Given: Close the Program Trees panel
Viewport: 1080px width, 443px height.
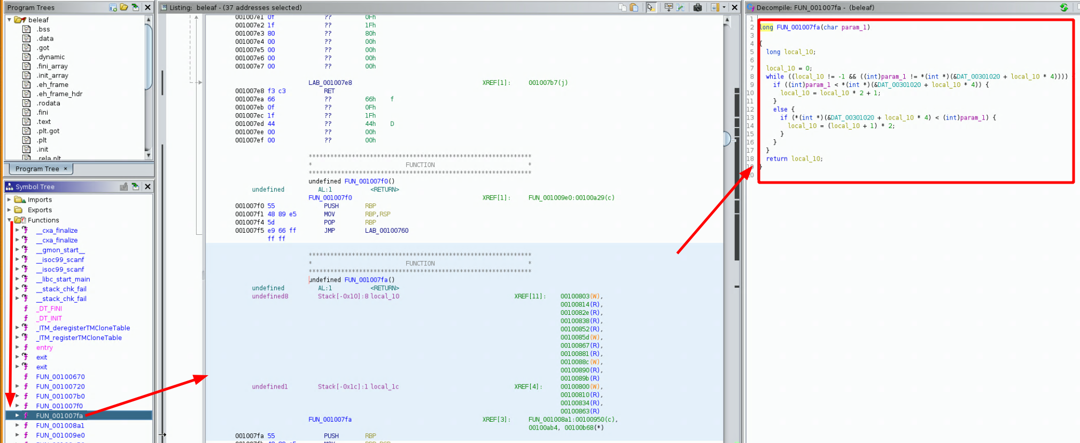Looking at the screenshot, I should 148,7.
